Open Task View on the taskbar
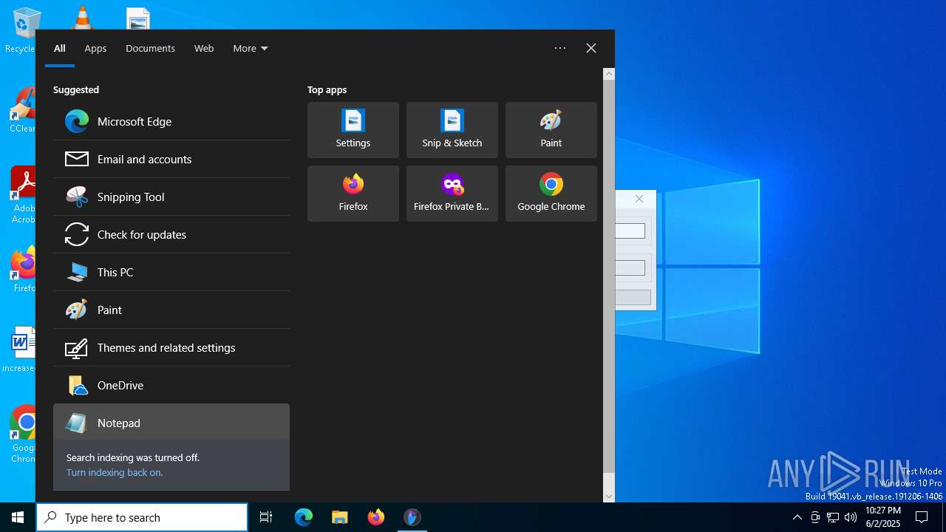This screenshot has height=532, width=946. tap(266, 517)
